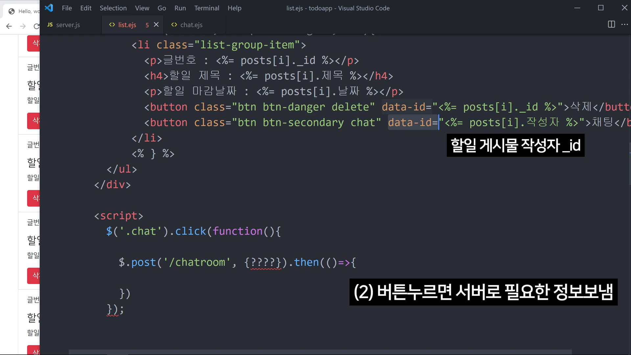Click the globe icon on the browser tab

12,11
